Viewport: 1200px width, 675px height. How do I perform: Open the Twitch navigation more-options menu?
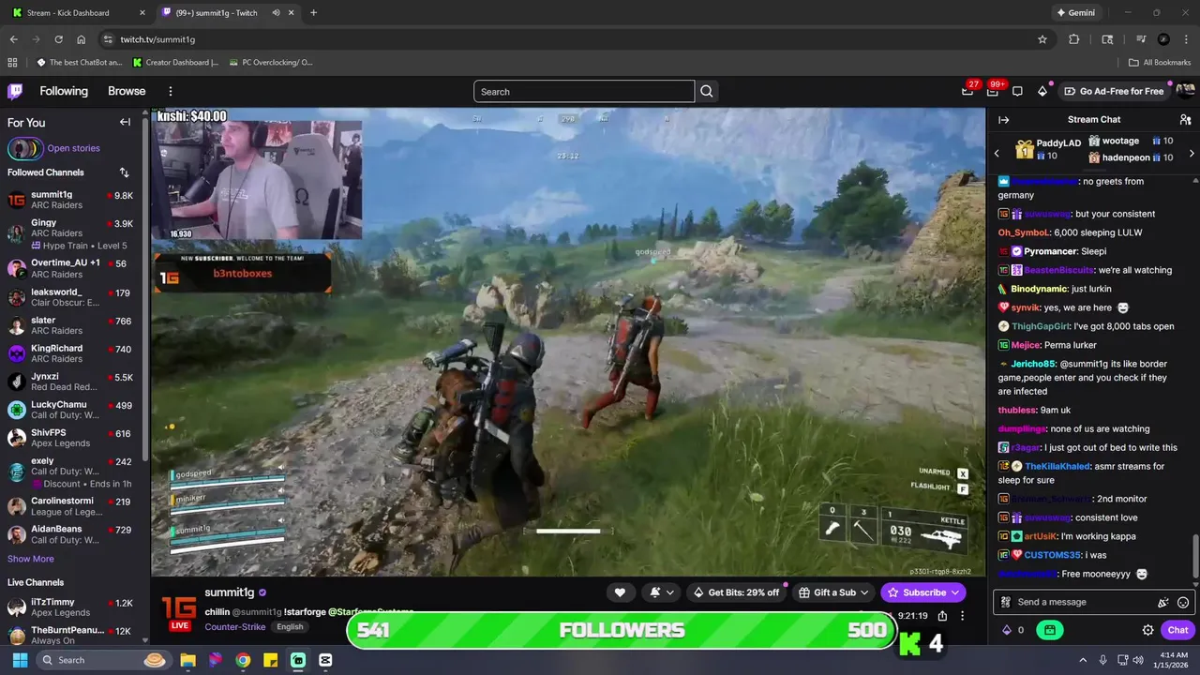[171, 91]
